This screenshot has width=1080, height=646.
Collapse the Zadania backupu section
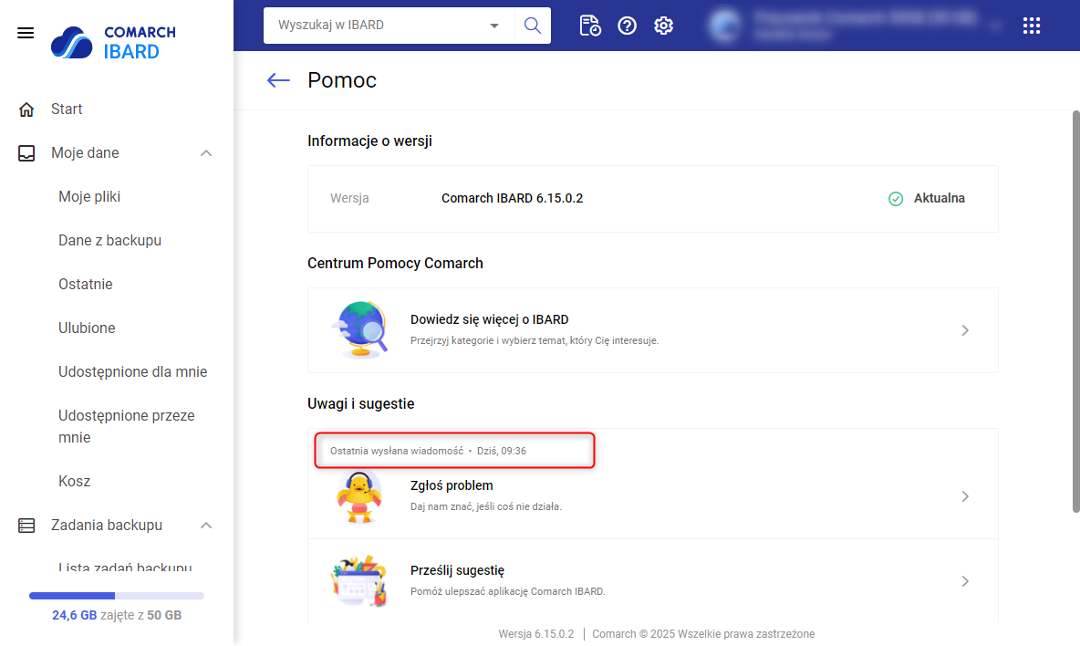(x=206, y=526)
